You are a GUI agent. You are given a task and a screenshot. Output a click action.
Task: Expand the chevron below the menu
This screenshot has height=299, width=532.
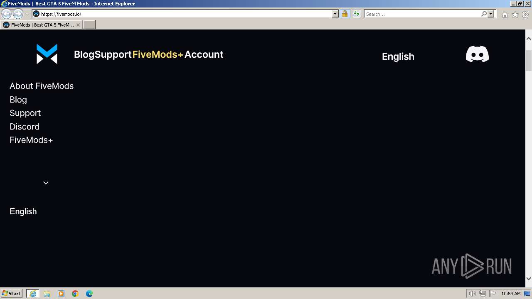click(x=46, y=183)
